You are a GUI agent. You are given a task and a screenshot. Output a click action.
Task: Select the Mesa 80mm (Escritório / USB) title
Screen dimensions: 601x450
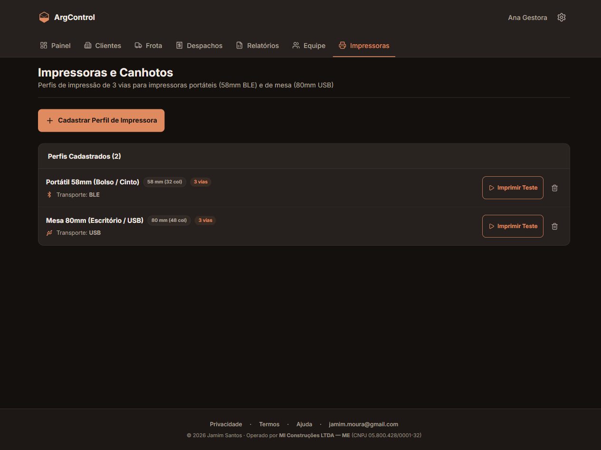(95, 220)
